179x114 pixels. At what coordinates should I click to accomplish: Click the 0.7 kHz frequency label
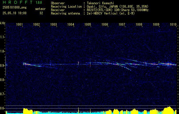click(2, 94)
